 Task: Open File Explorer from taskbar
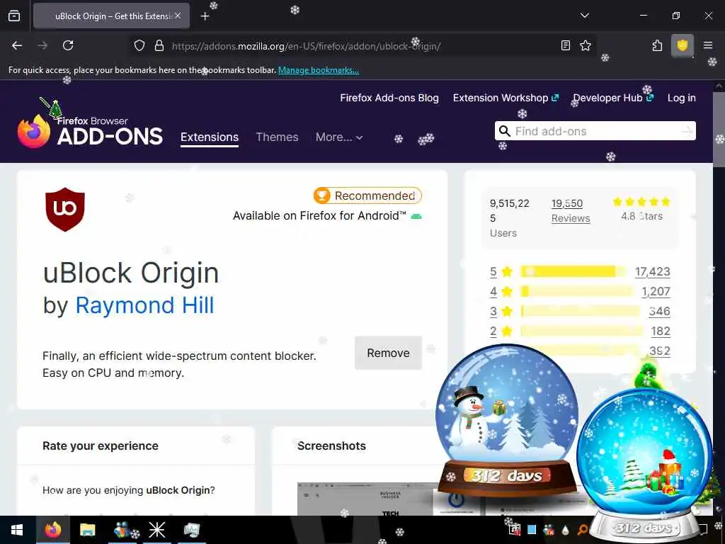[87, 530]
